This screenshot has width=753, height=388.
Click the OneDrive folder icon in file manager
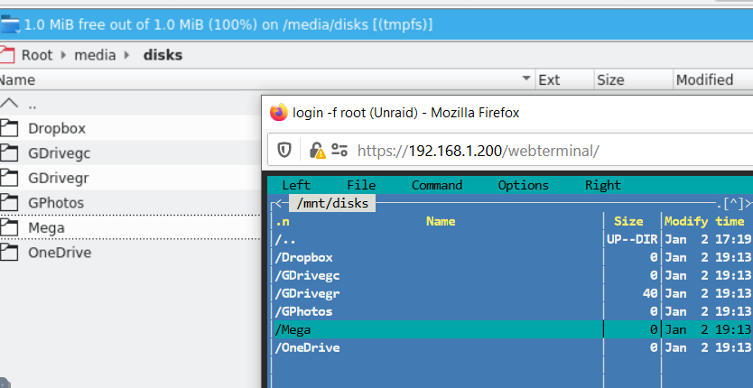point(8,253)
